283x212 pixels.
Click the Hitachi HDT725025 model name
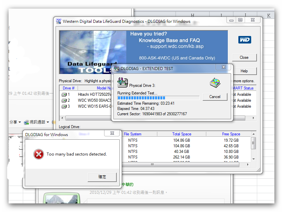(95, 94)
